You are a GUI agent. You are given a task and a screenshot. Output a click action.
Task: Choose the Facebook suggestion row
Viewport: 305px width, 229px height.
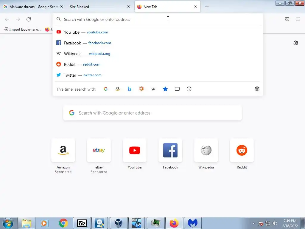coord(158,43)
